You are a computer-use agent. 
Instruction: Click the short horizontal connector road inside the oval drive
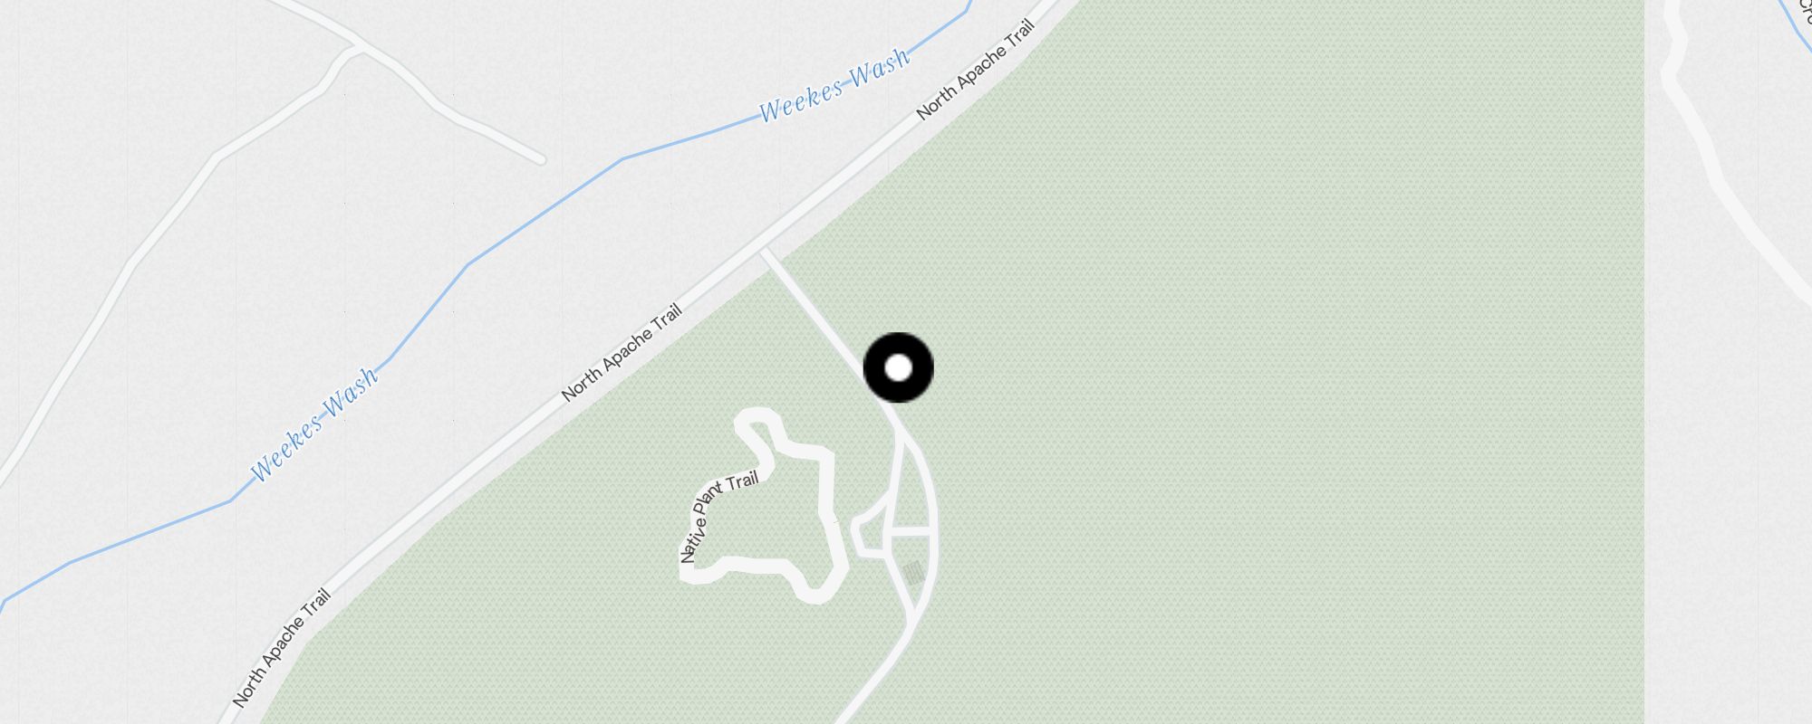click(x=911, y=534)
